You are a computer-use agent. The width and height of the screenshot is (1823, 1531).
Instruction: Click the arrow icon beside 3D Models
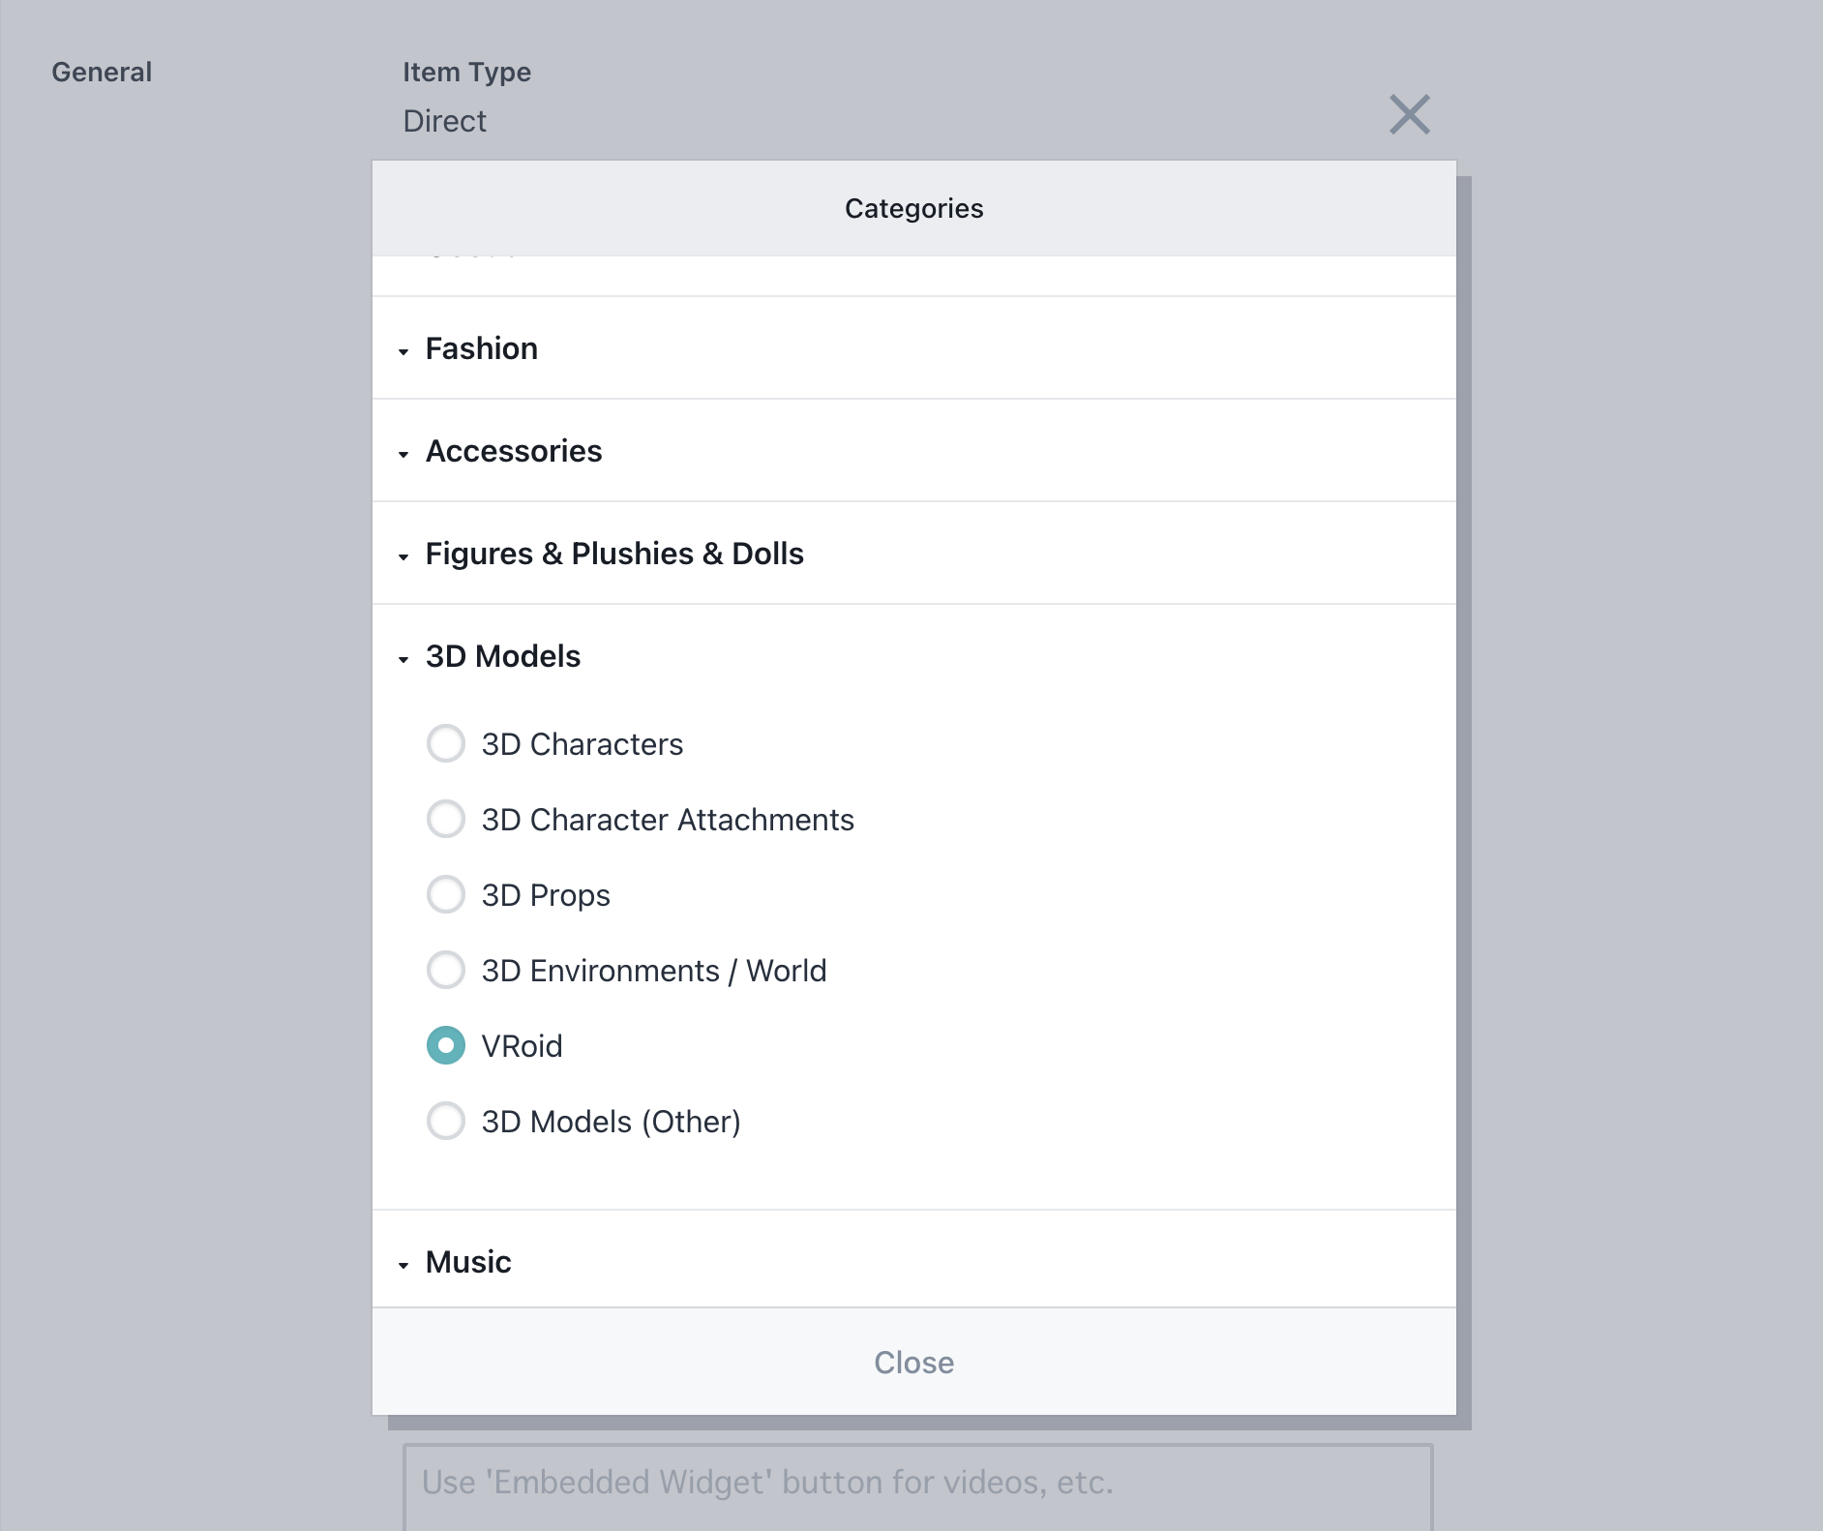[x=403, y=659]
